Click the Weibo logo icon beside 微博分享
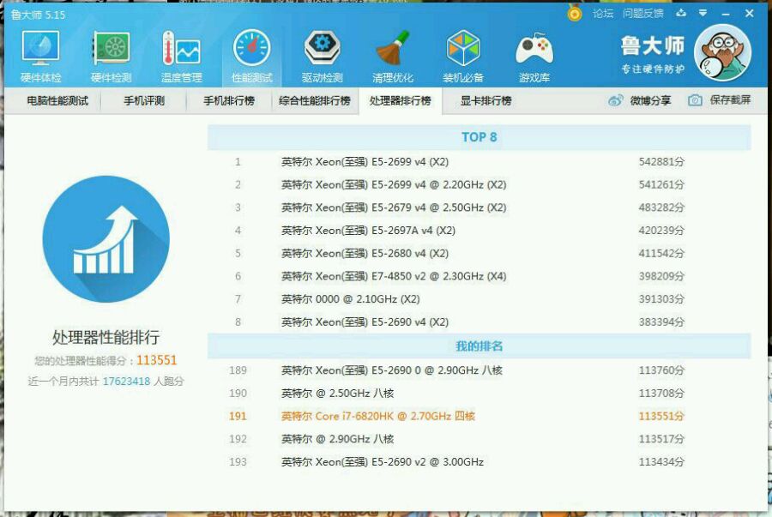This screenshot has width=772, height=517. click(x=615, y=101)
